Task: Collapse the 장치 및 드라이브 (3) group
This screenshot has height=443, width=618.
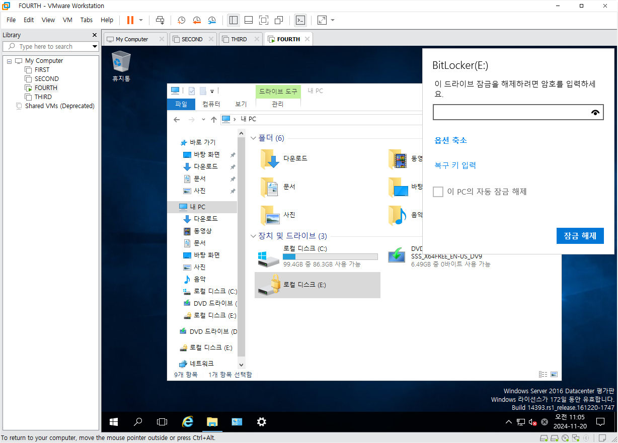Action: (x=254, y=236)
